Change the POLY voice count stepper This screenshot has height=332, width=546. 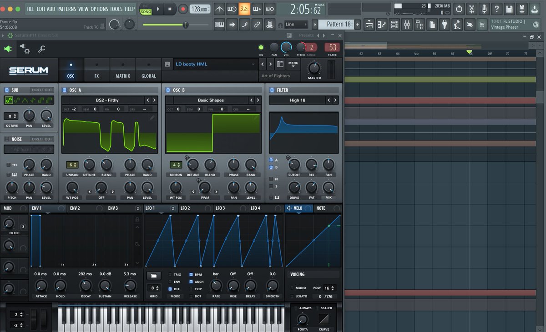click(329, 288)
